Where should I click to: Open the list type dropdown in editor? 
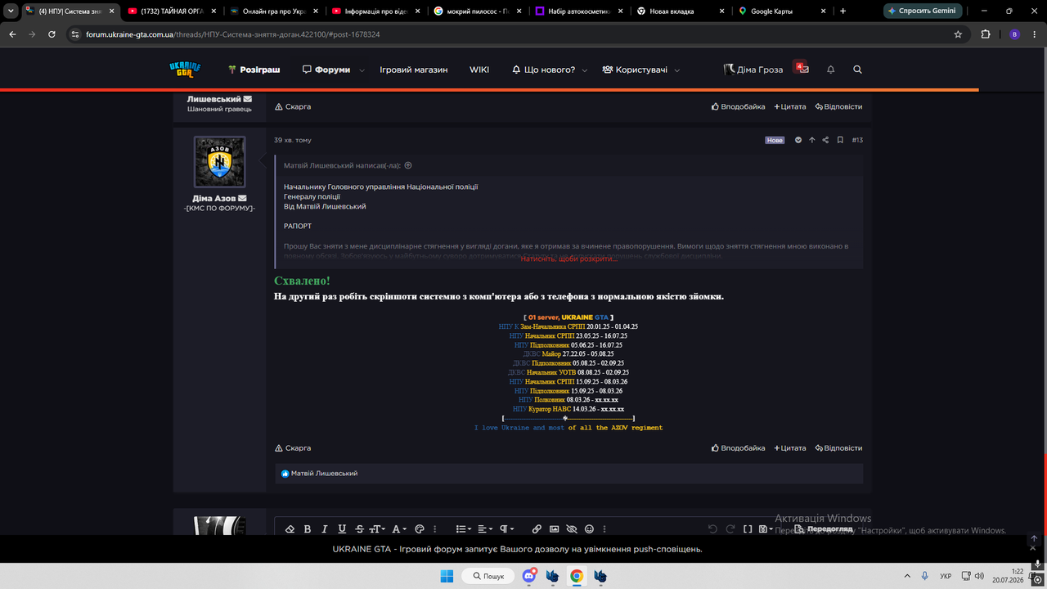pyautogui.click(x=463, y=529)
